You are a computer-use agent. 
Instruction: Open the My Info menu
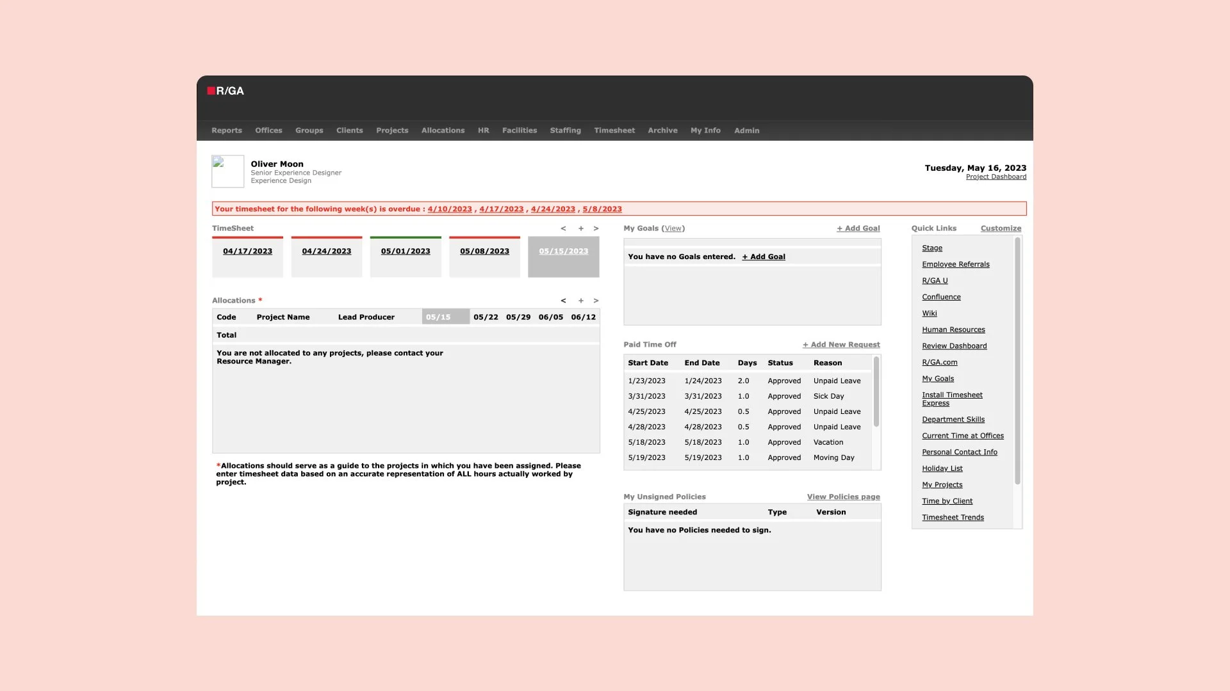(705, 131)
